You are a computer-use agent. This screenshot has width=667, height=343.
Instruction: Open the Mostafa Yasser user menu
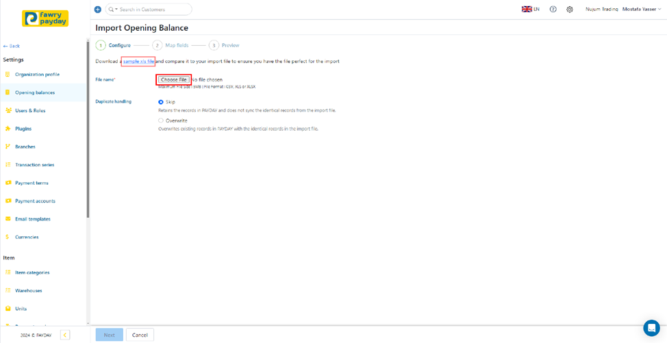click(x=642, y=10)
